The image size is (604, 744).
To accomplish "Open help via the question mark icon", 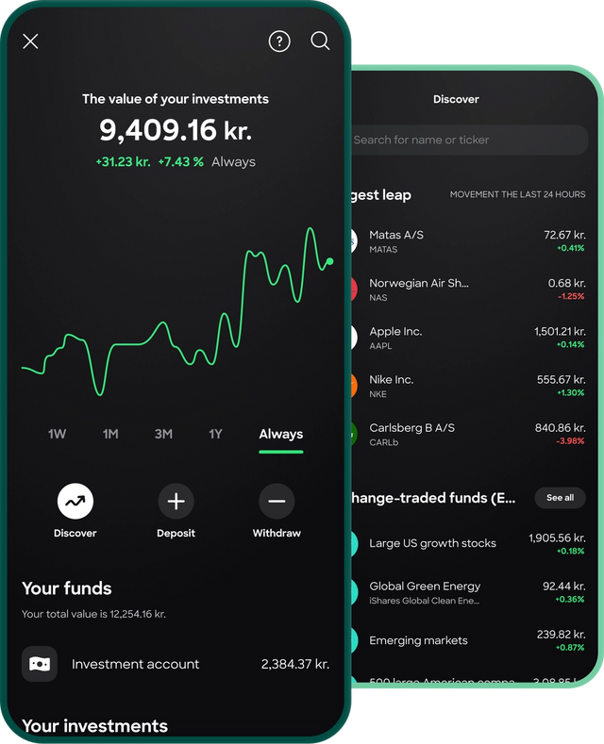I will (279, 41).
